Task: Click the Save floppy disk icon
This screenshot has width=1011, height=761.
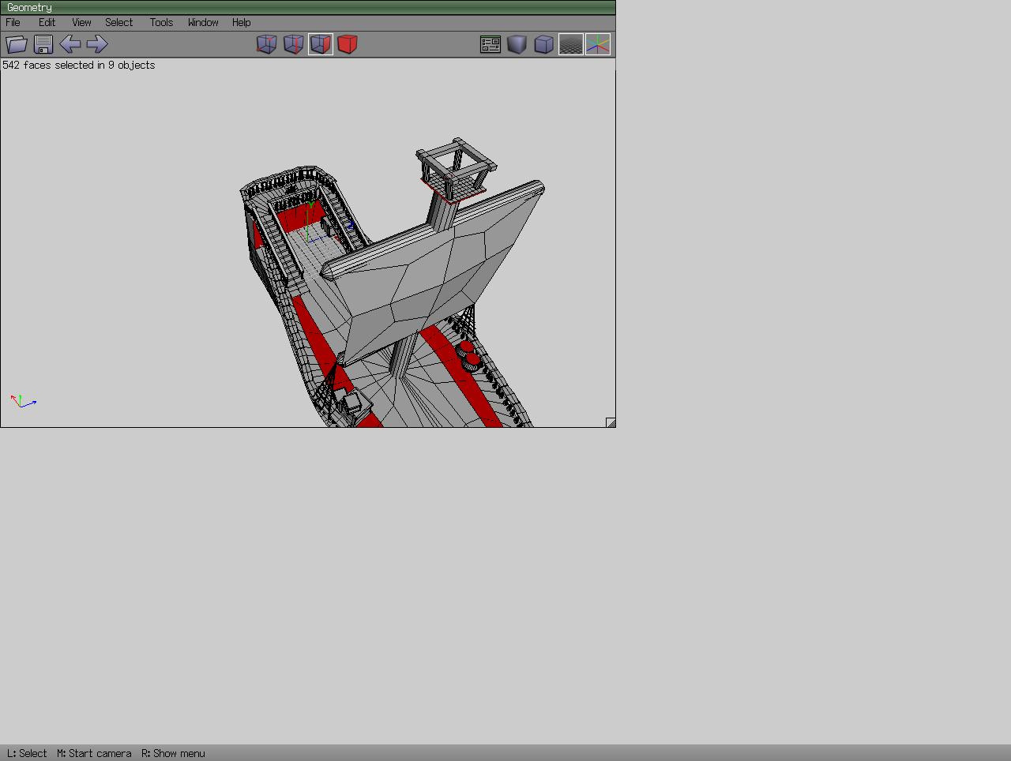Action: 43,44
